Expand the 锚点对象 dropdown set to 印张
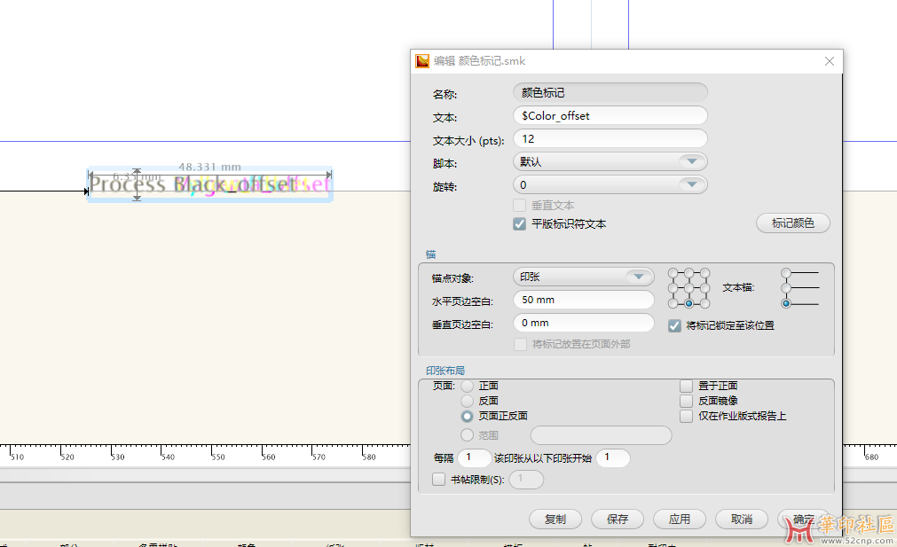Screen dimensions: 897x547 pyautogui.click(x=583, y=277)
